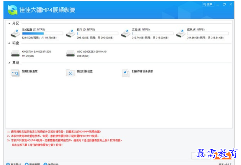Click red instruction line 2 about fragment reassembly
The image size is (241, 165).
point(53,136)
